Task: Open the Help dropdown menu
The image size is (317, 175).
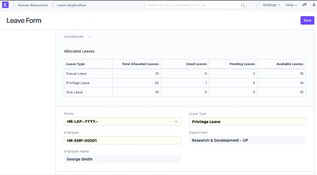Action: pyautogui.click(x=291, y=5)
